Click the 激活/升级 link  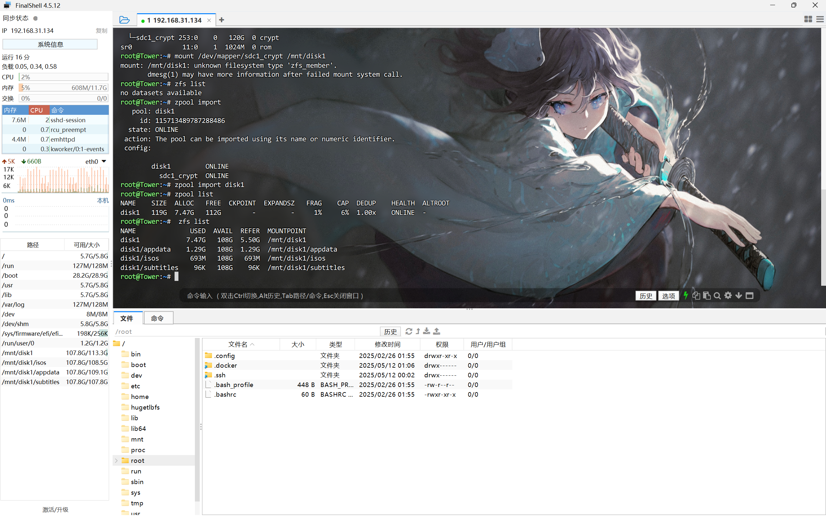tap(55, 509)
